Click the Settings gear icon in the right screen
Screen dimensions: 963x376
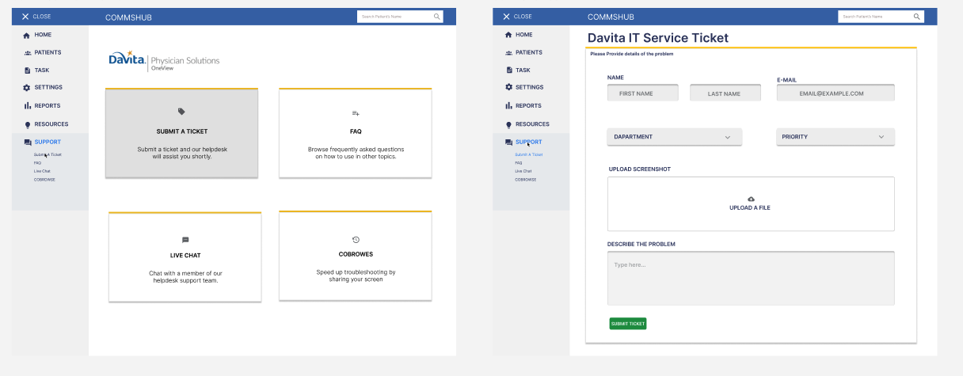pyautogui.click(x=508, y=88)
